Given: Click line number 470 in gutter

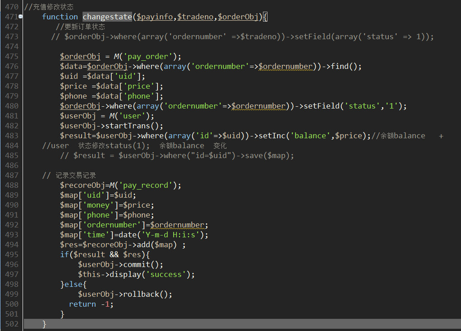Looking at the screenshot, I should [x=11, y=7].
